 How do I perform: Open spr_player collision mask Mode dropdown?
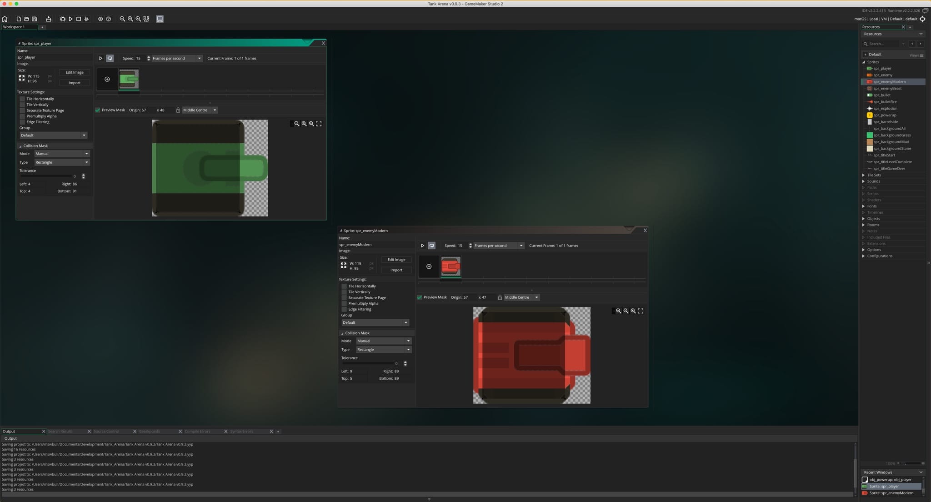click(62, 154)
